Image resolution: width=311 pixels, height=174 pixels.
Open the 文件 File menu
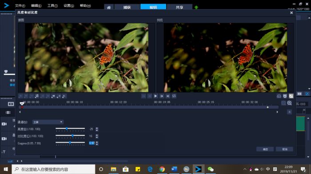pyautogui.click(x=20, y=6)
